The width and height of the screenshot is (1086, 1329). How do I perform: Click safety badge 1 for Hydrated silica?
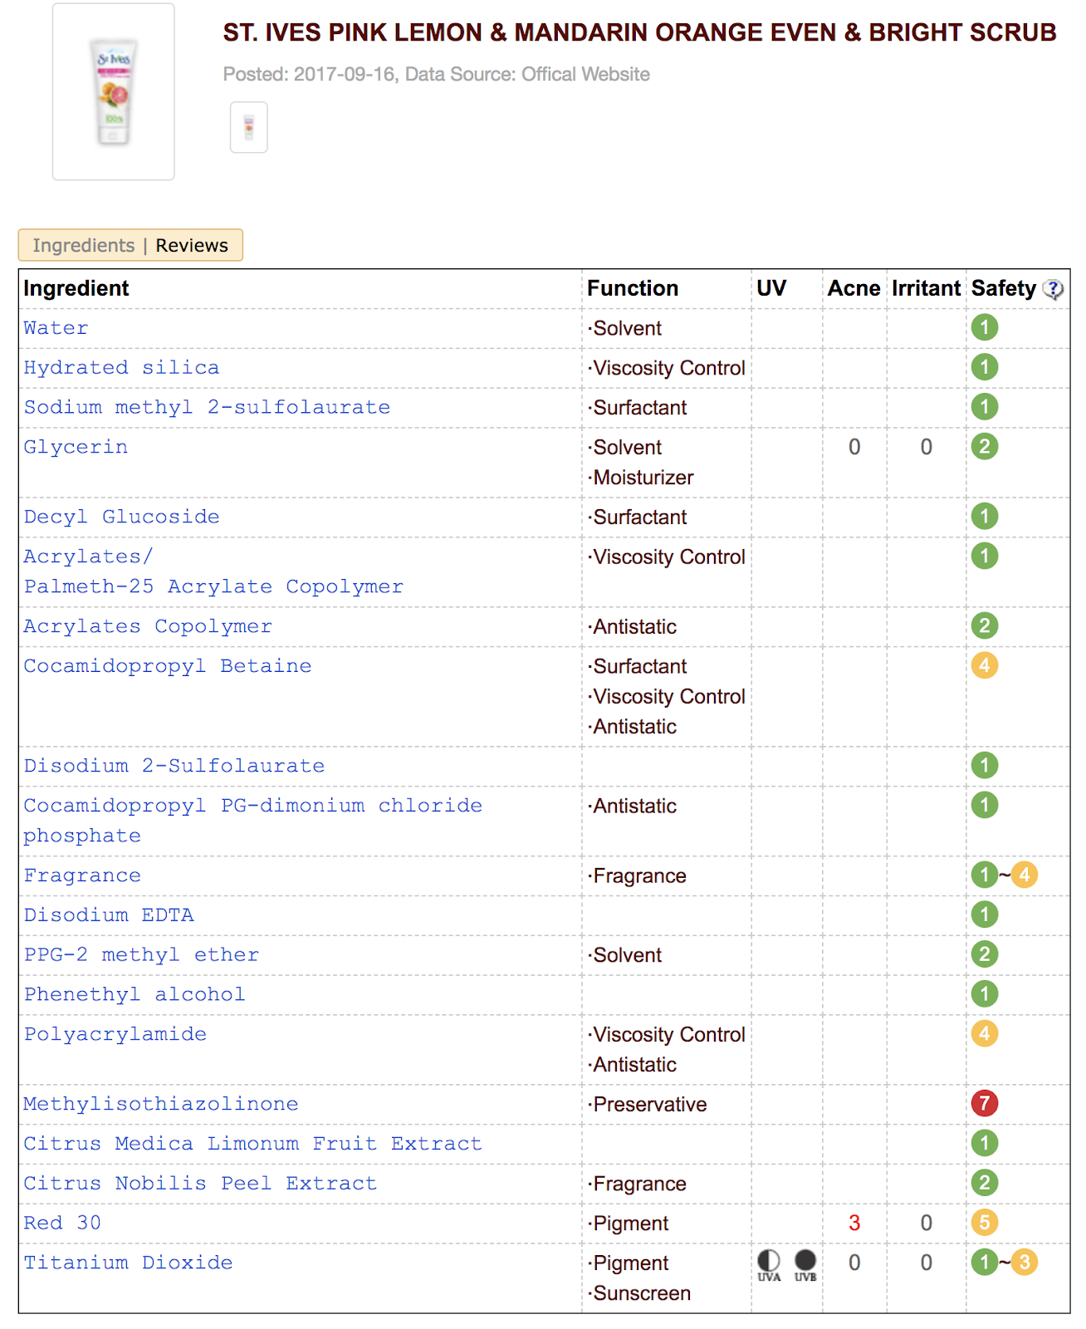pos(985,367)
